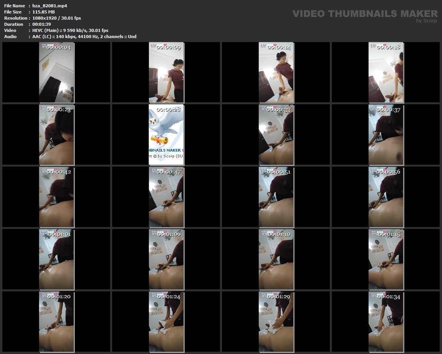Pick the thumbnail timestamped 00:00:37
Screen dimensions: 442x354
pyautogui.click(x=386, y=135)
